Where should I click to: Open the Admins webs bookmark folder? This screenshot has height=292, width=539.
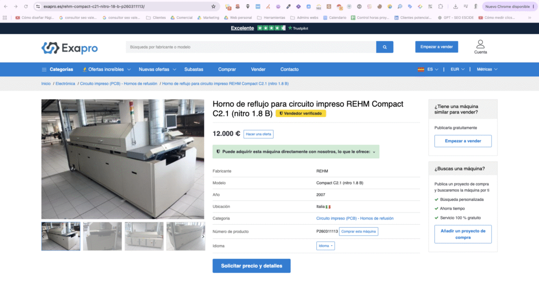point(304,17)
